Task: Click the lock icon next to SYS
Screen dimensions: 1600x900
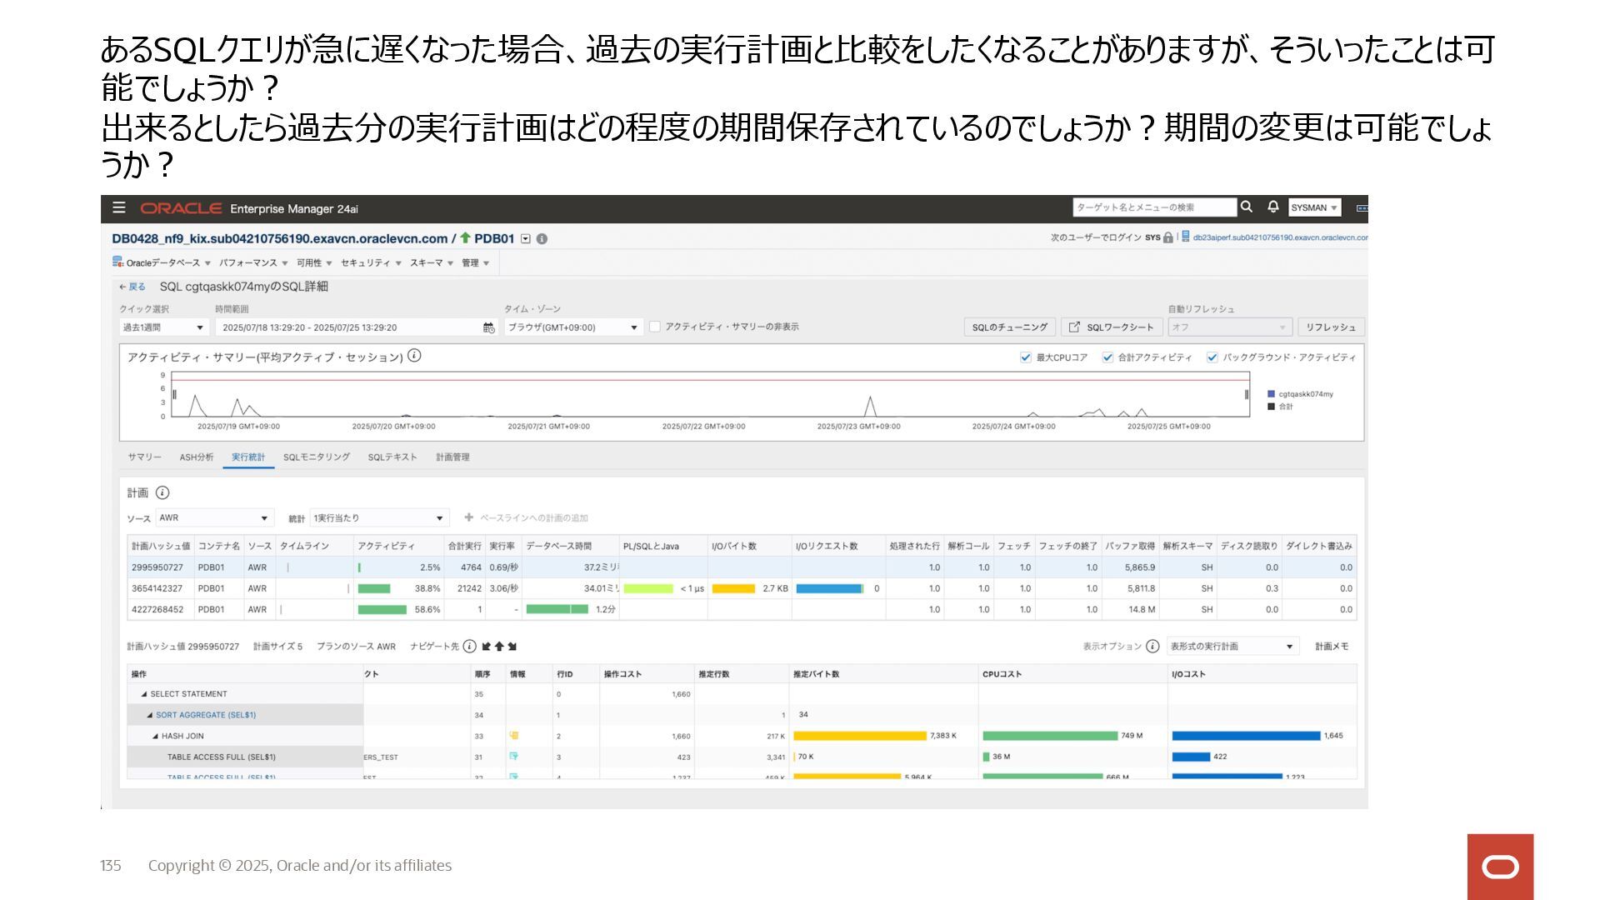Action: click(x=1168, y=237)
